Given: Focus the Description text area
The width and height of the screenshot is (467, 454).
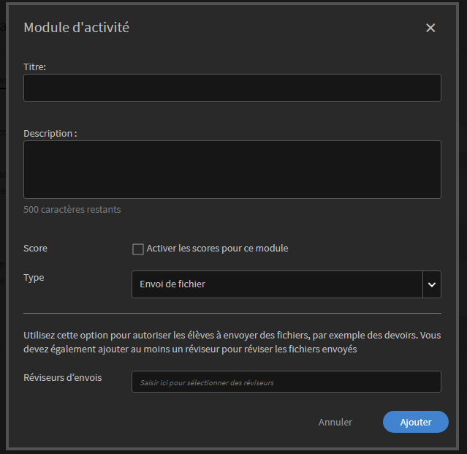Looking at the screenshot, I should 232,170.
